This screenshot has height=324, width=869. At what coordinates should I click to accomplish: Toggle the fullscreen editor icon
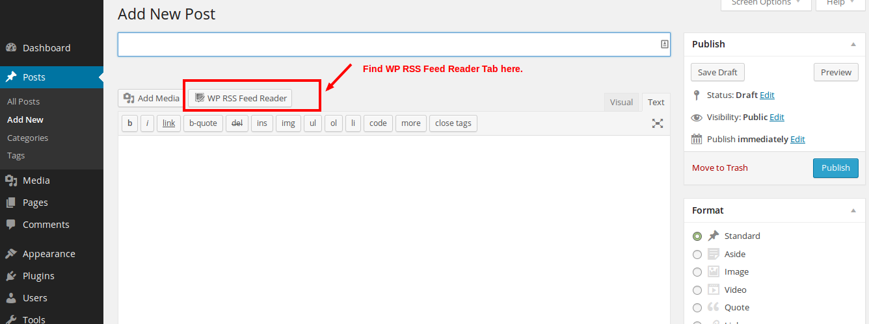pos(658,123)
